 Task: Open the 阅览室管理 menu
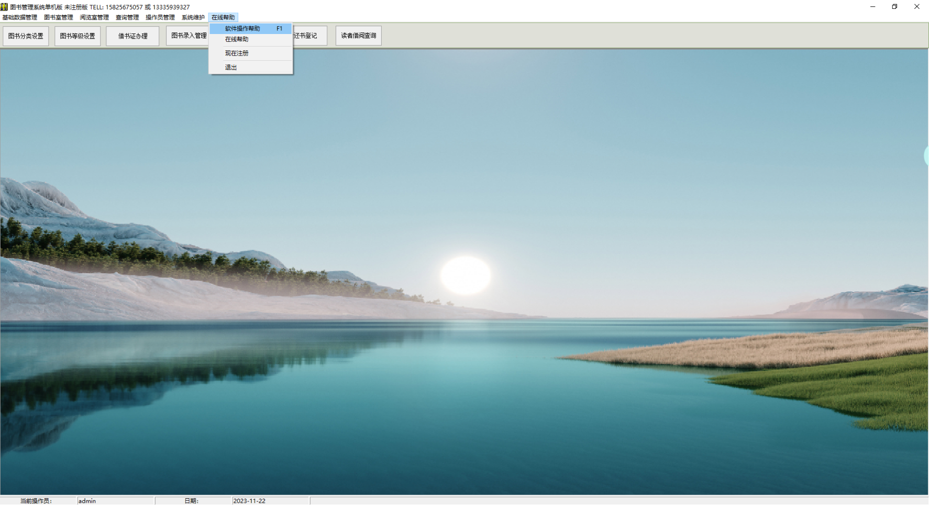94,17
